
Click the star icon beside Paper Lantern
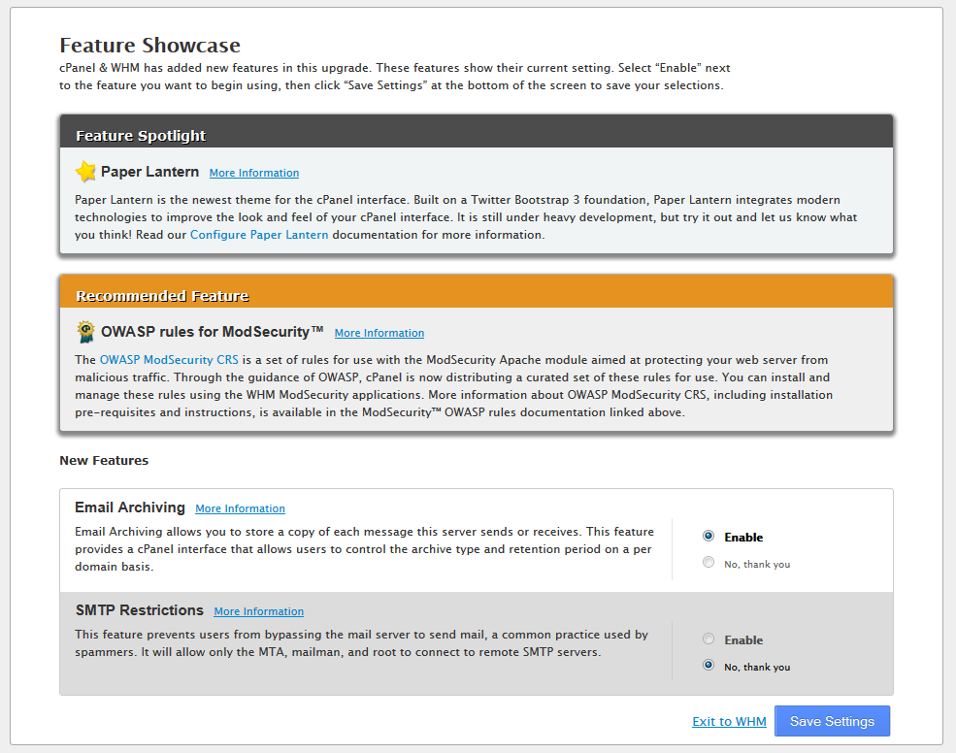85,172
